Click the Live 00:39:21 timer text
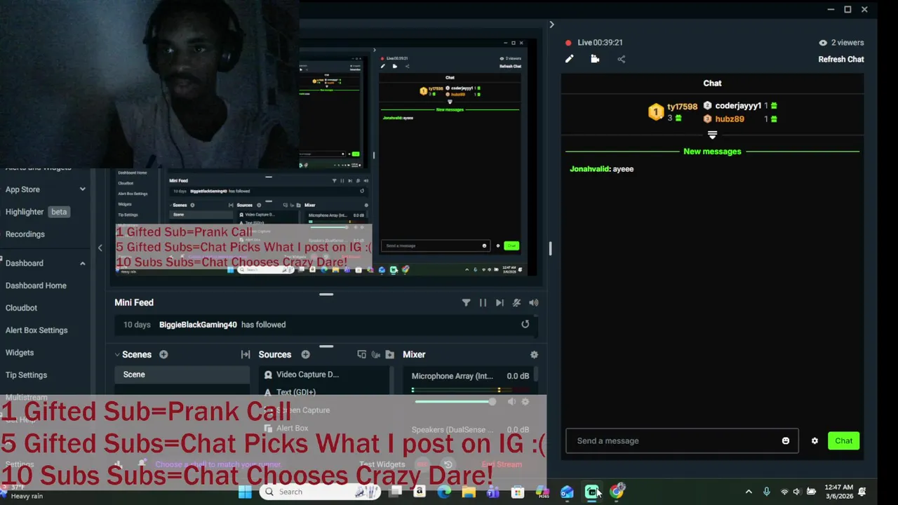 (600, 43)
